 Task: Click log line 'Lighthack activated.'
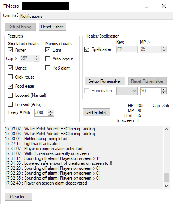click(x=33, y=144)
